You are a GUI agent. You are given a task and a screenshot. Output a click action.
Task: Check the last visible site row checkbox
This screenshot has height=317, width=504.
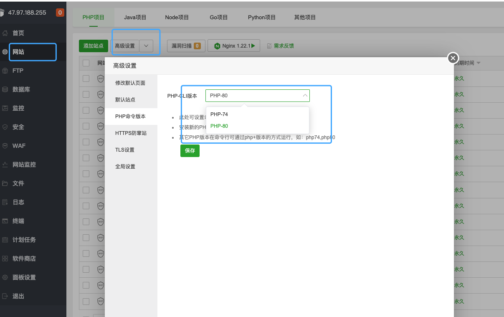pyautogui.click(x=86, y=301)
